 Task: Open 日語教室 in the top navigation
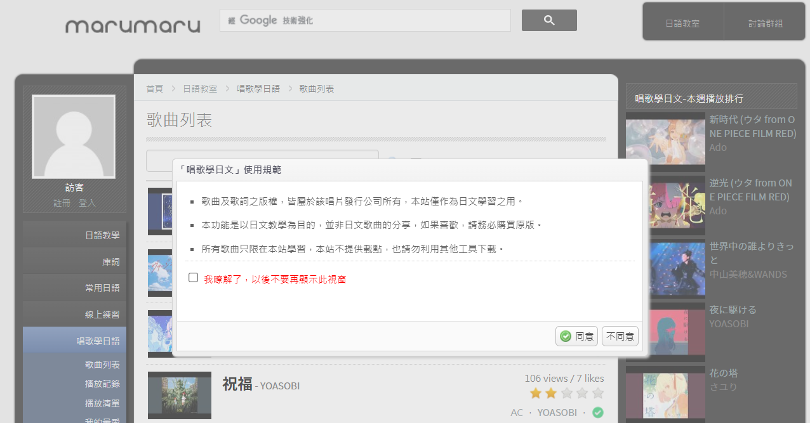682,23
